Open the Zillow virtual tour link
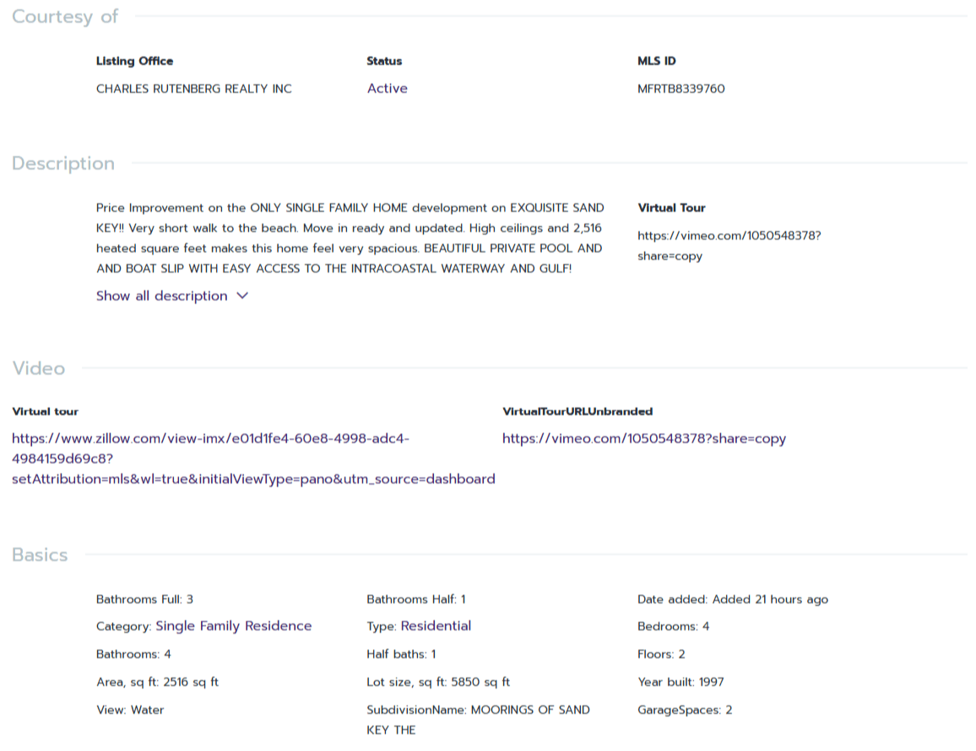976x751 pixels. click(x=253, y=459)
